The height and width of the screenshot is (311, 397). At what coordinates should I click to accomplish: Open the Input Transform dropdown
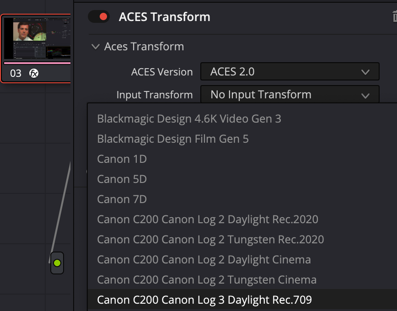[290, 95]
